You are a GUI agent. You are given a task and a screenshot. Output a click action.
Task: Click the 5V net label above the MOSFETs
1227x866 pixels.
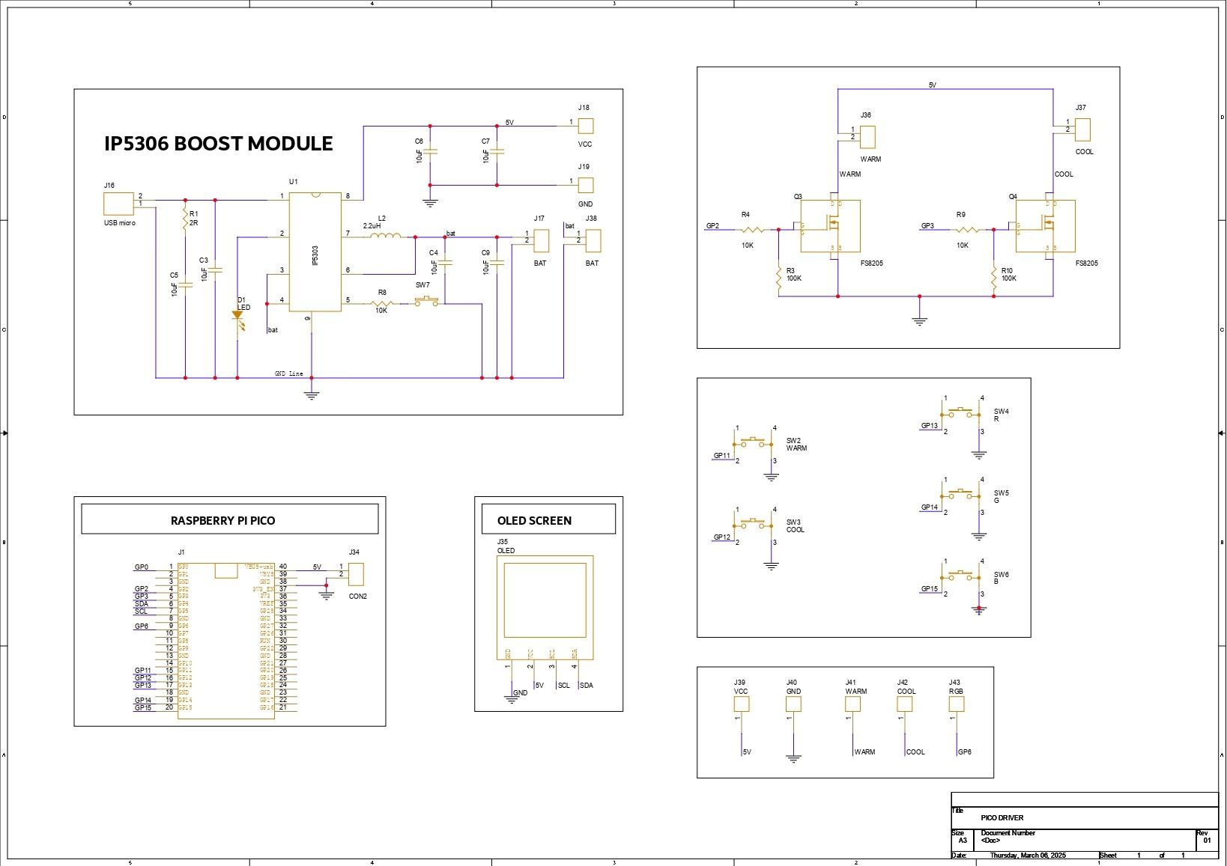(x=932, y=85)
